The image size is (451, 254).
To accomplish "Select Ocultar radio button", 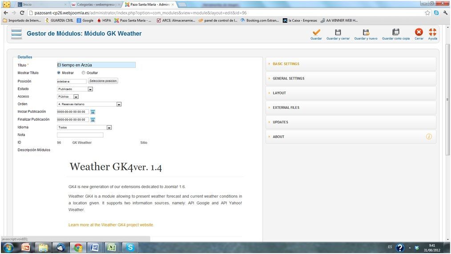I will coord(84,73).
